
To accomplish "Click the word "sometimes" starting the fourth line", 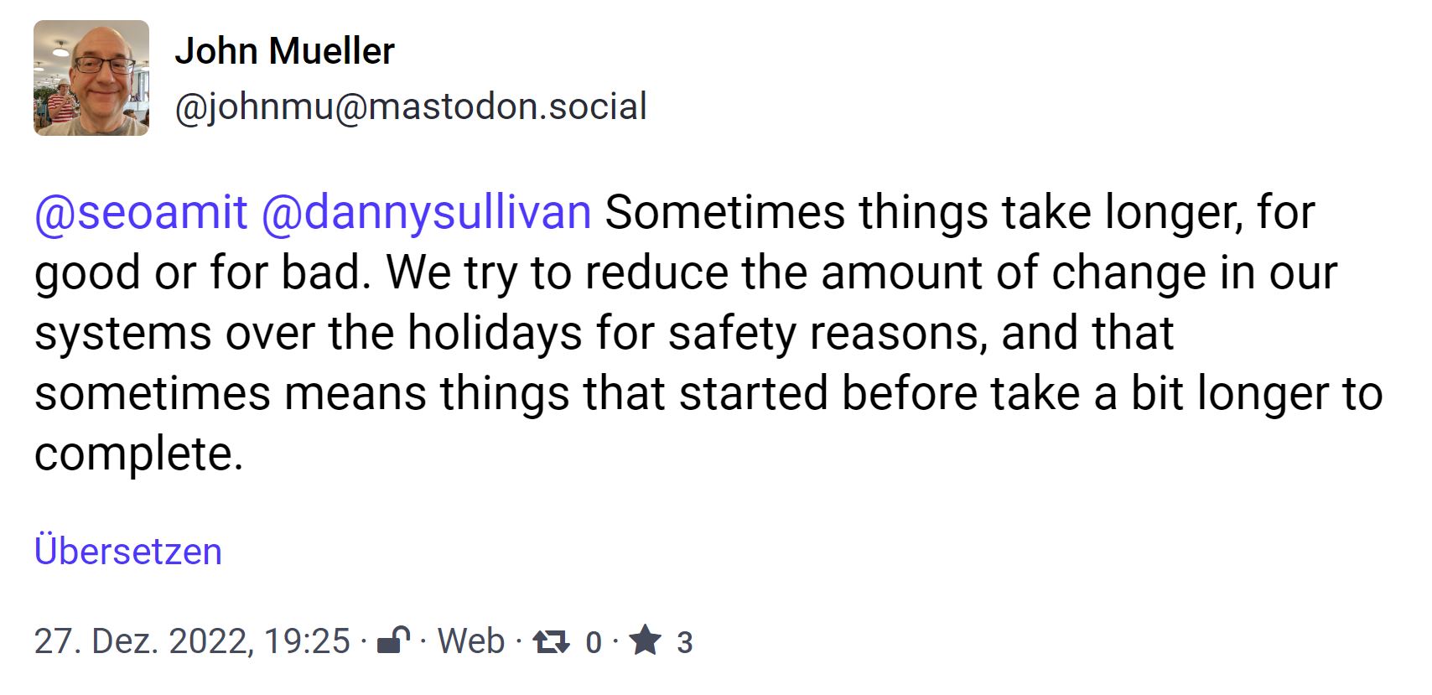I will click(153, 394).
